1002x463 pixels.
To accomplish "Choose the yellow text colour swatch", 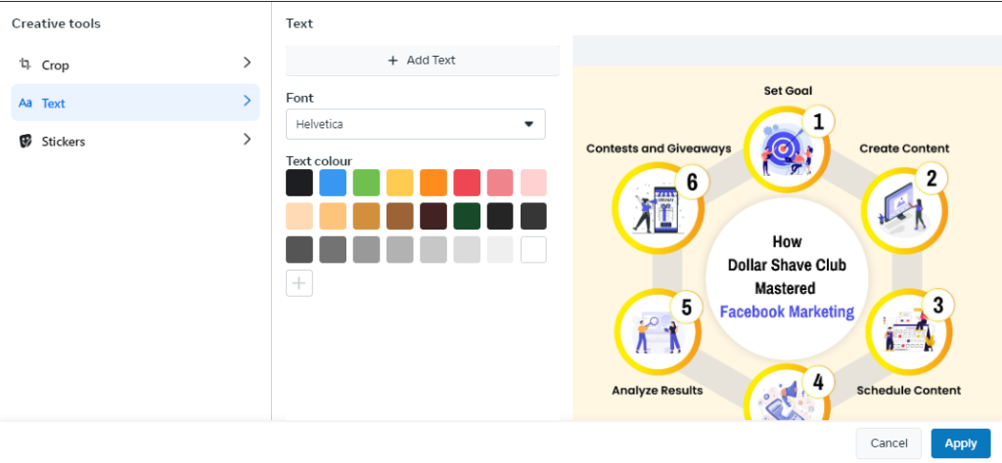I will [400, 183].
